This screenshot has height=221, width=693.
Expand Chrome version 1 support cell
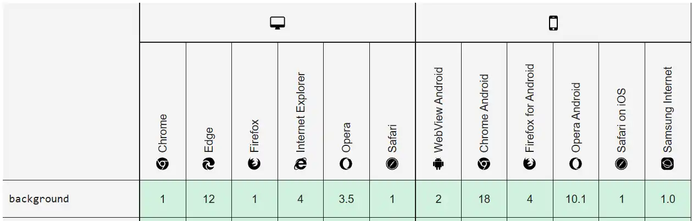click(x=163, y=199)
